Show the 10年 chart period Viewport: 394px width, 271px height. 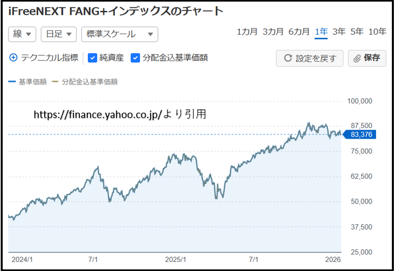pos(377,32)
